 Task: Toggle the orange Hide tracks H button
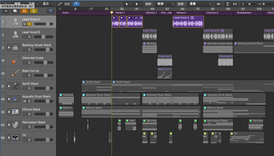point(25,11)
